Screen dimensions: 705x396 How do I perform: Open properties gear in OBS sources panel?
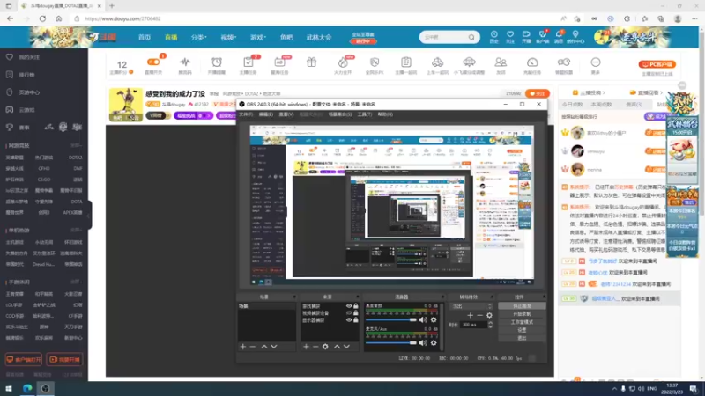pyautogui.click(x=325, y=347)
